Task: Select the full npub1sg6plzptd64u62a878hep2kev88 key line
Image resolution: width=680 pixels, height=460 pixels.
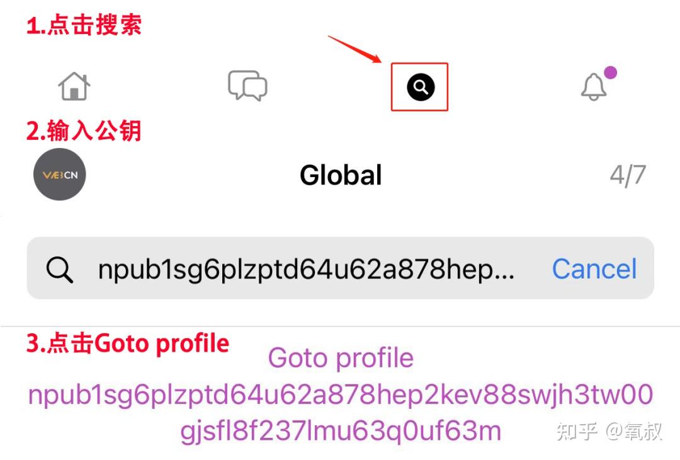Action: pyautogui.click(x=341, y=395)
